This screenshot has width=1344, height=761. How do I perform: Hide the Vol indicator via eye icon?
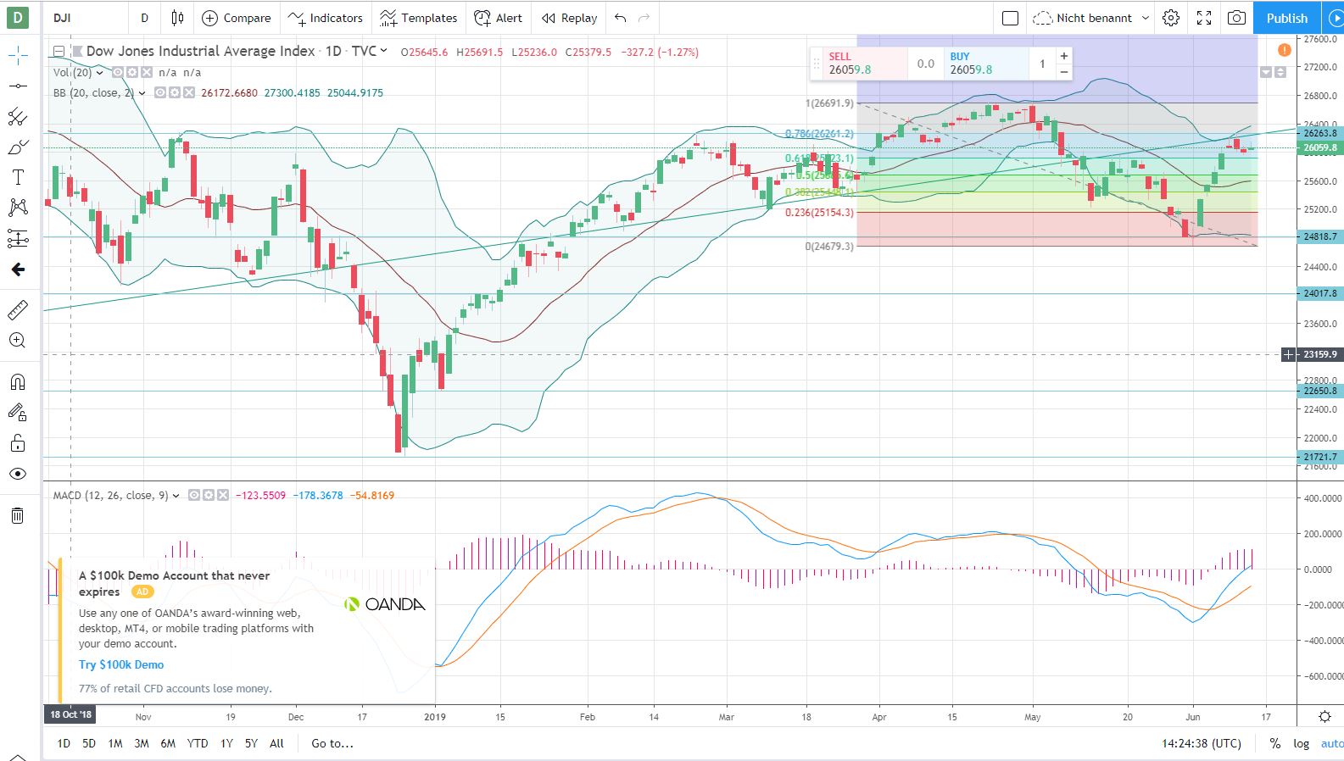pyautogui.click(x=119, y=73)
